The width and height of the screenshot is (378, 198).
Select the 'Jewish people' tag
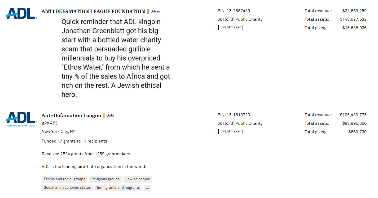(x=138, y=179)
